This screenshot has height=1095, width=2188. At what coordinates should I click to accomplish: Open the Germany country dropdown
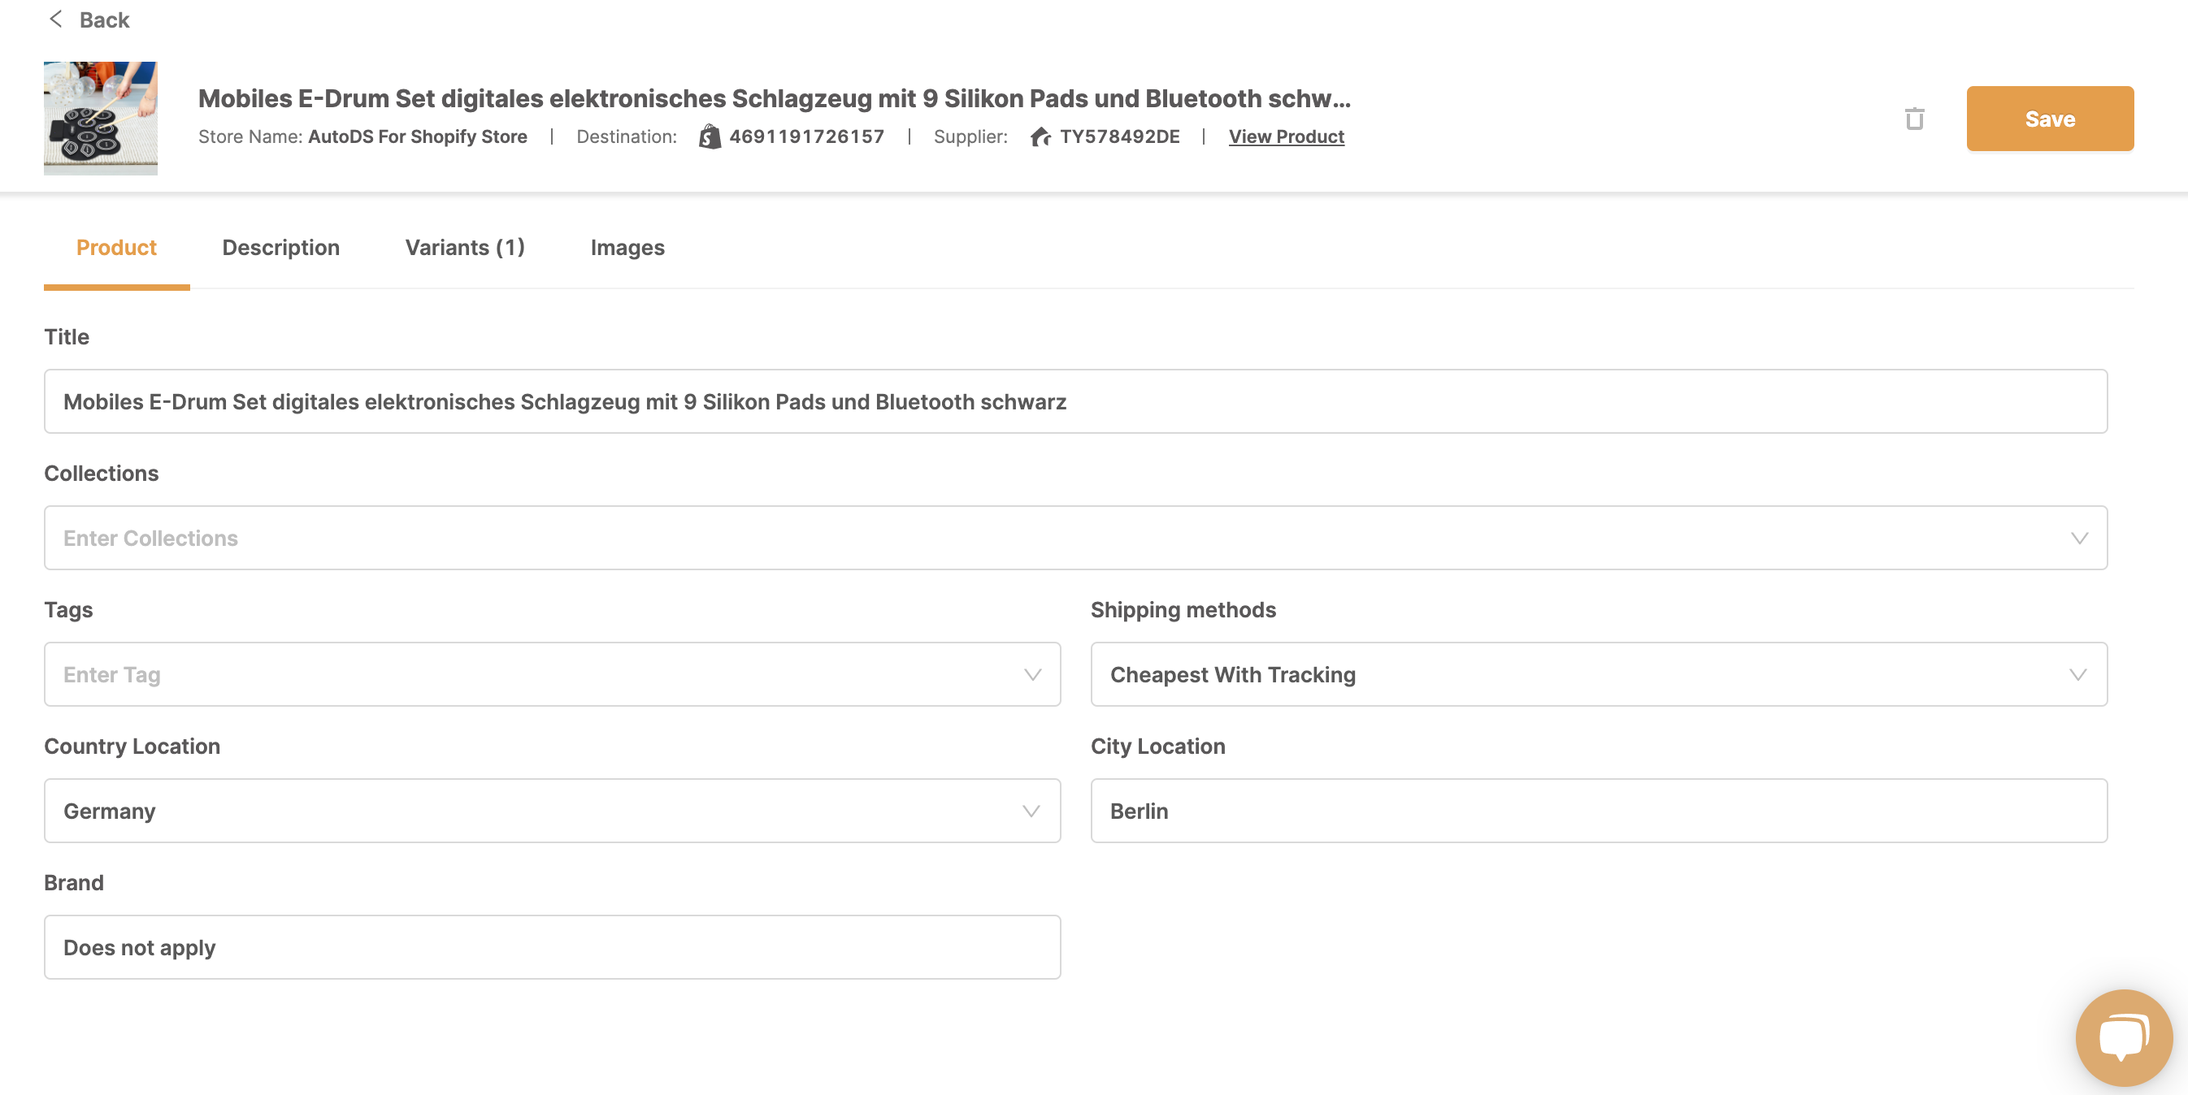(x=552, y=811)
